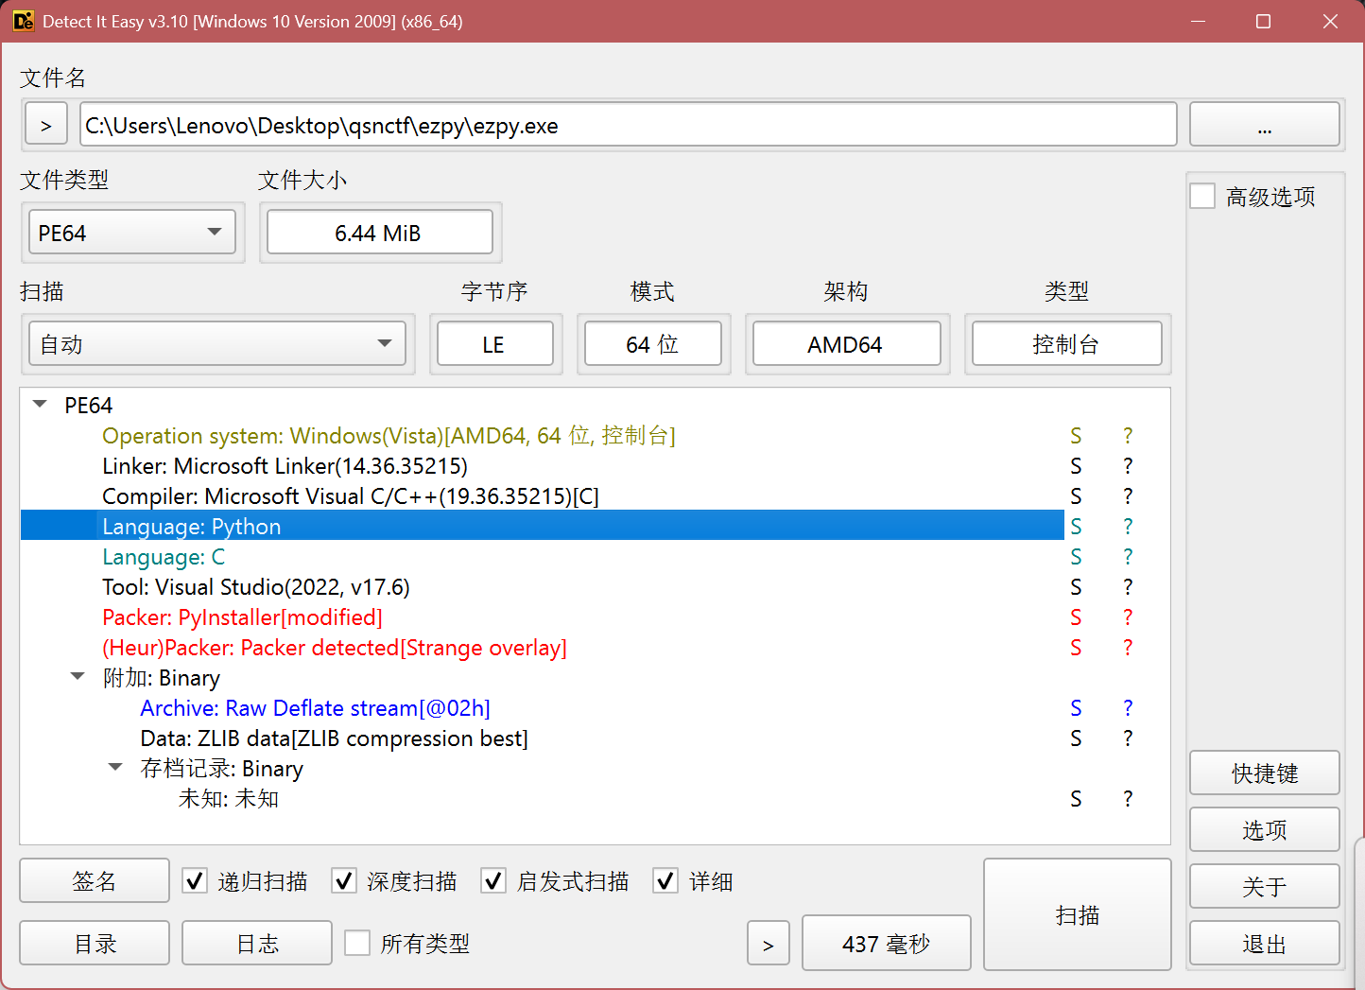Click S link on (Heur)Packer row
The height and width of the screenshot is (990, 1365).
(x=1076, y=647)
